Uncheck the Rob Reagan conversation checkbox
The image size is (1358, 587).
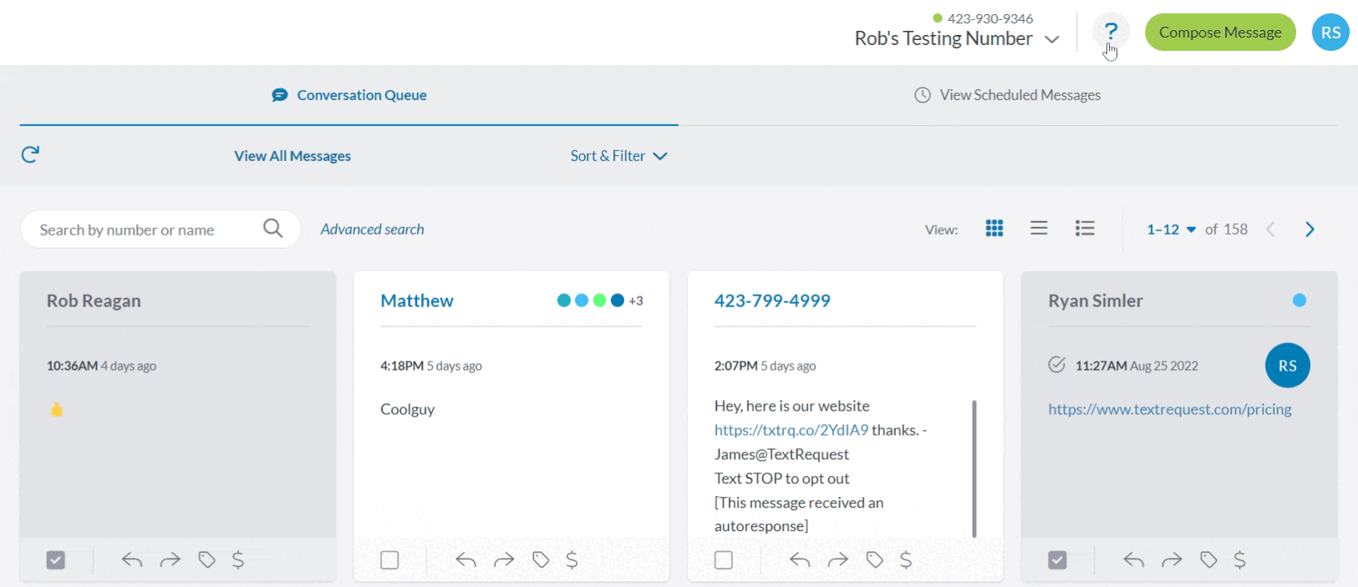(x=56, y=560)
